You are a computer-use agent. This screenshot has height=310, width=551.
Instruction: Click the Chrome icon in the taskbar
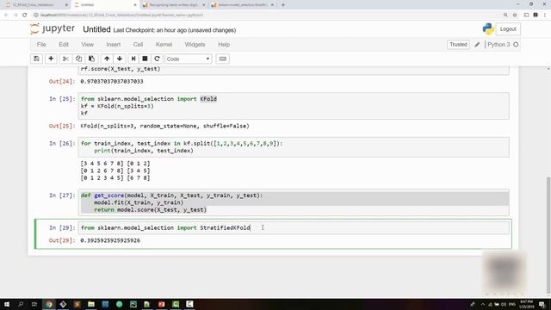click(49, 304)
